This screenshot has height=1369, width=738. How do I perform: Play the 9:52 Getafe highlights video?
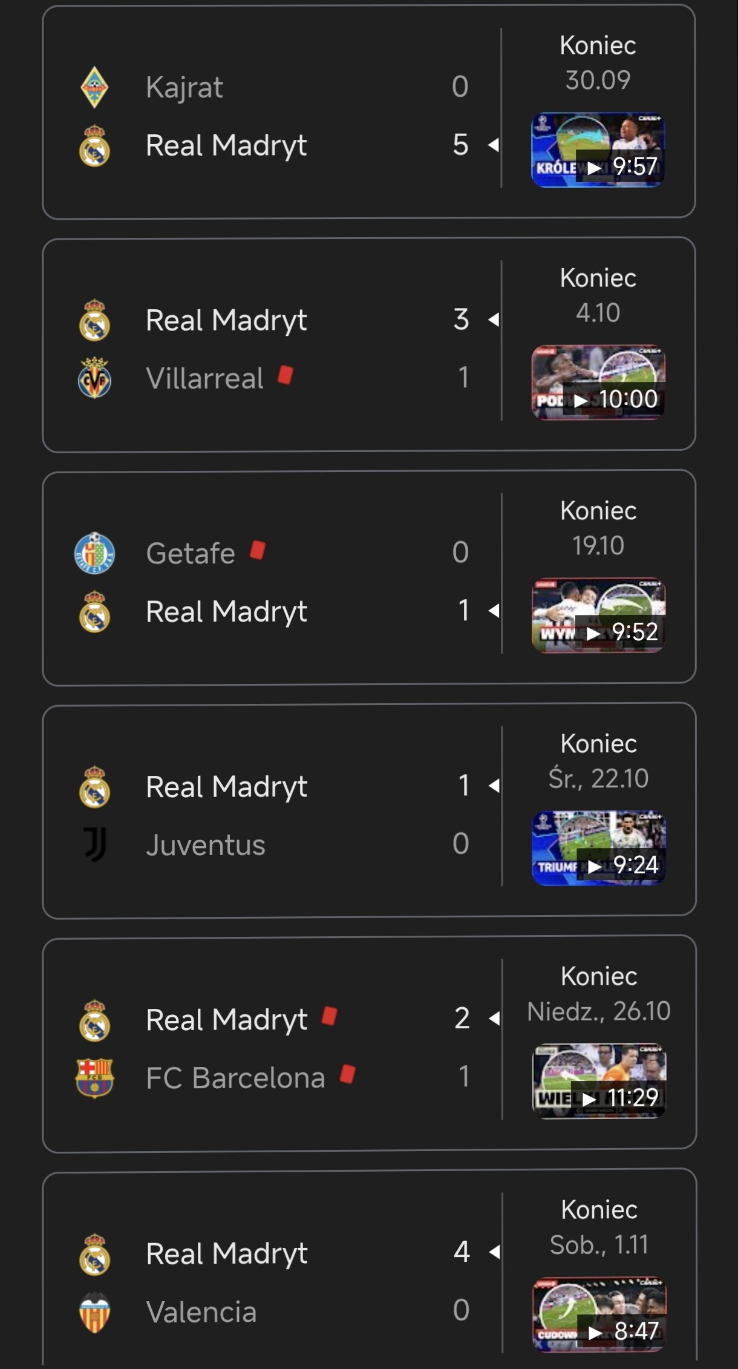[598, 616]
